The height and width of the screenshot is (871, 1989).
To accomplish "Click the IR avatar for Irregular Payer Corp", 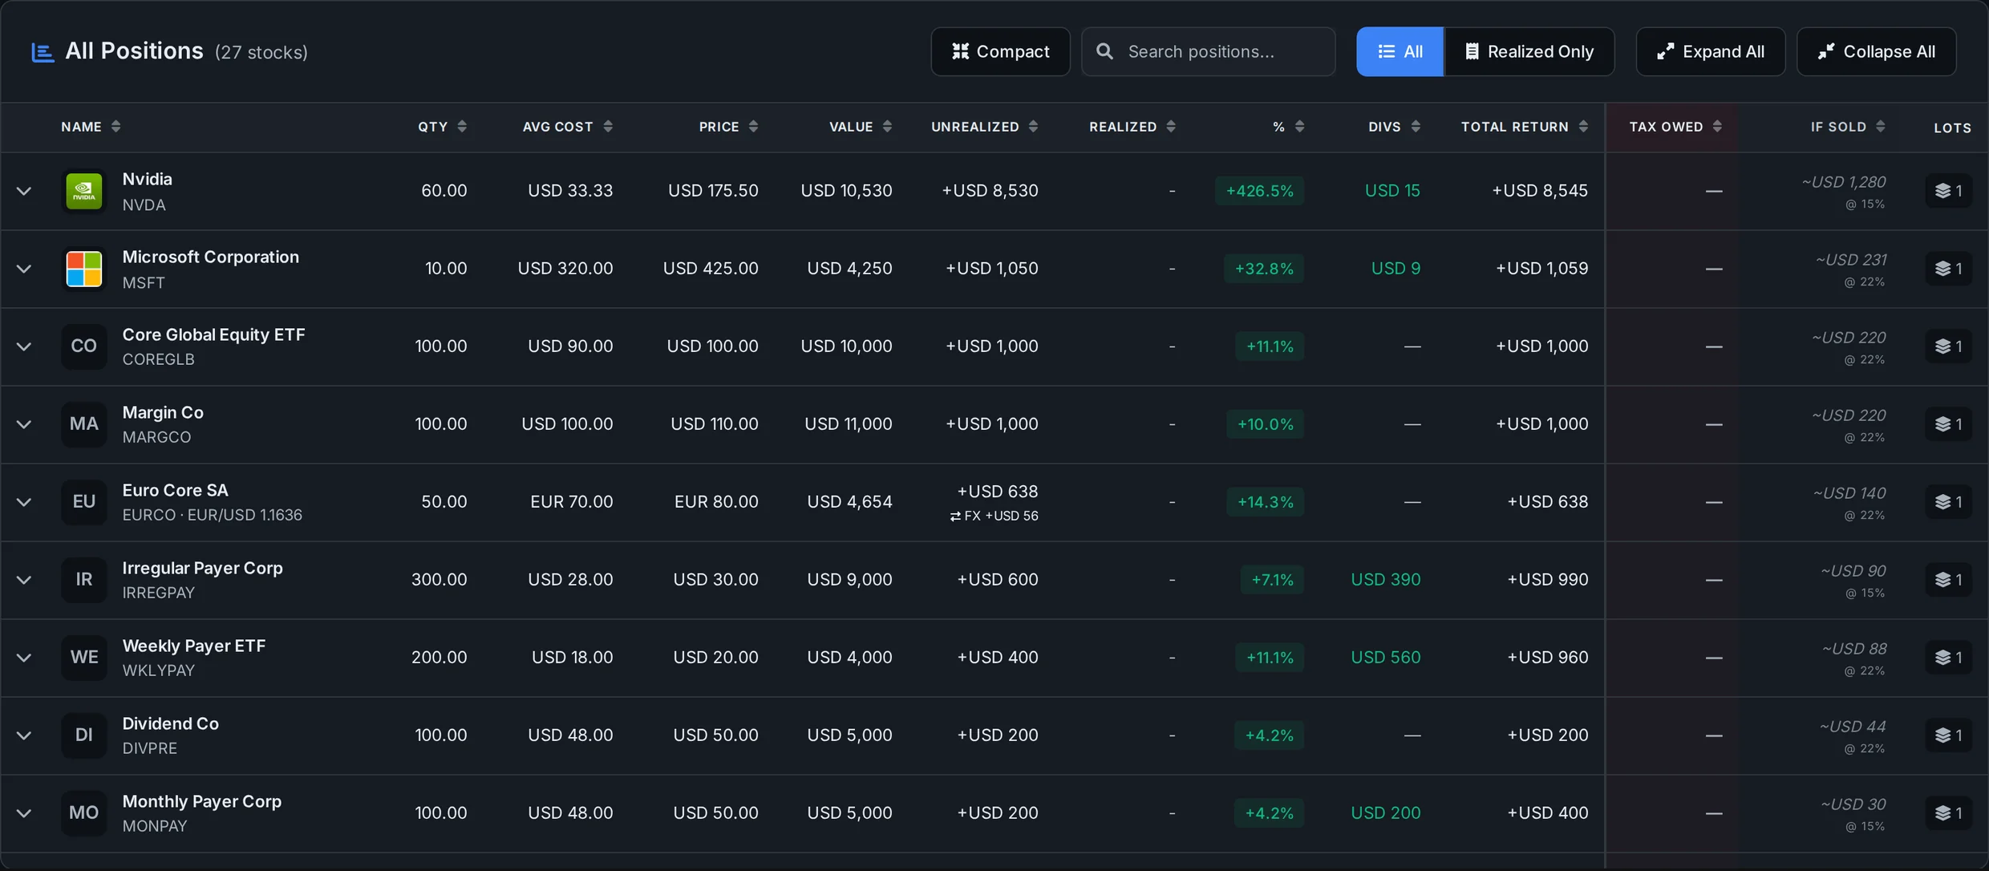I will tap(83, 580).
